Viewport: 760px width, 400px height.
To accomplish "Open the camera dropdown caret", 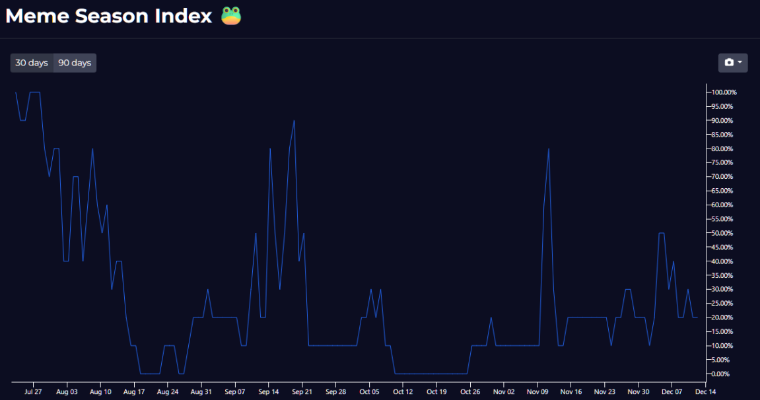I will tap(740, 63).
